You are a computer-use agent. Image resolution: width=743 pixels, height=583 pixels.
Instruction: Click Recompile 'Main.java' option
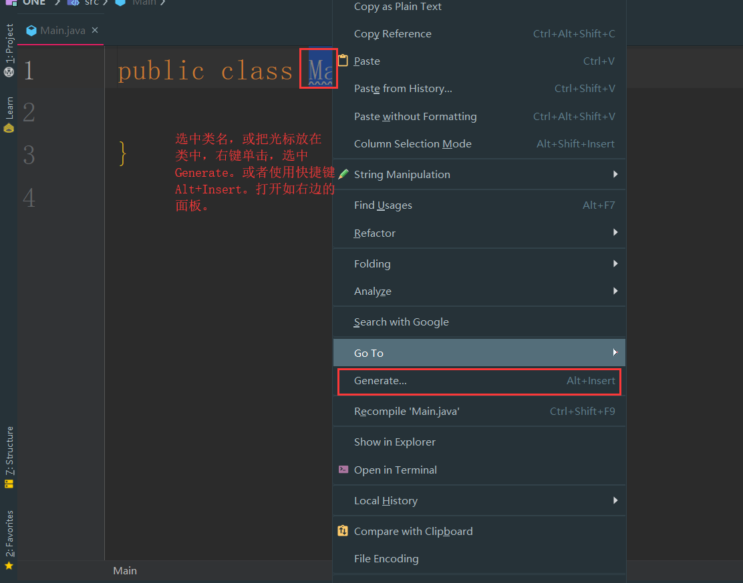point(406,412)
